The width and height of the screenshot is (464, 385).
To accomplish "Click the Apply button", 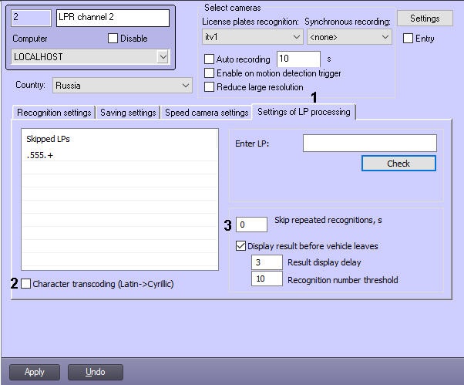I will pyautogui.click(x=35, y=372).
